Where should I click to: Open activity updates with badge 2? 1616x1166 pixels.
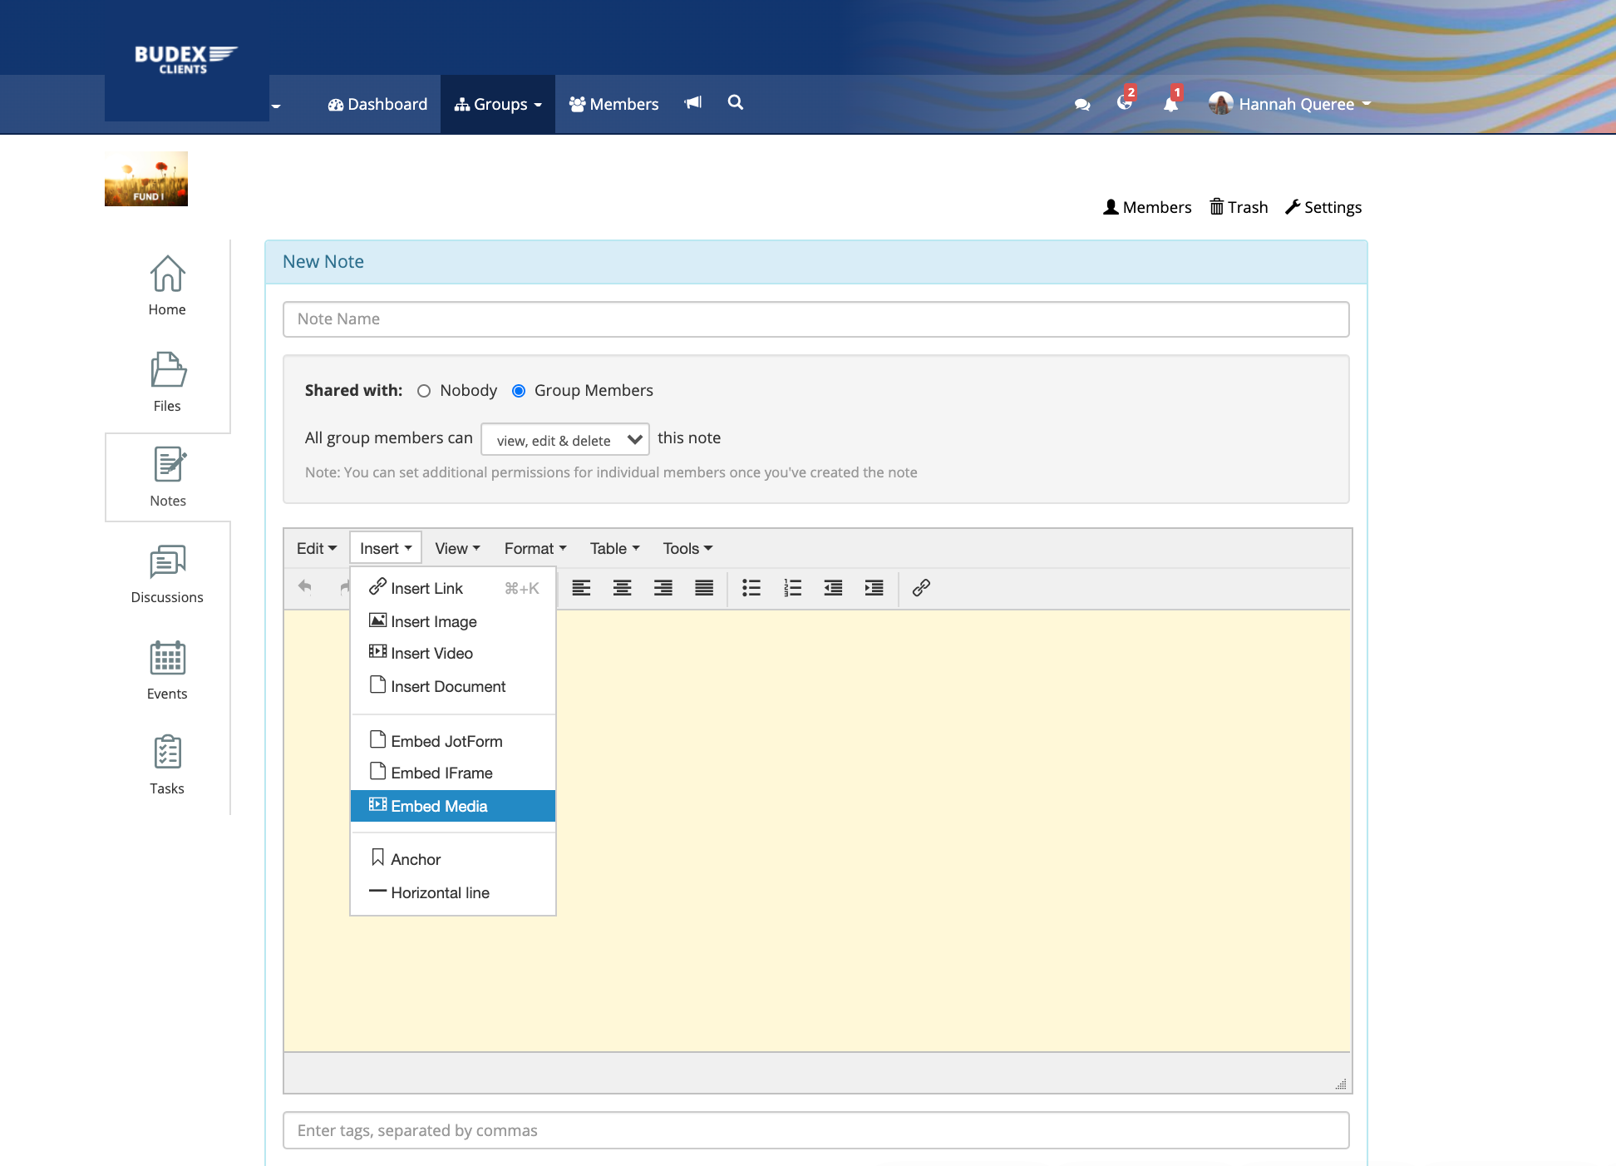tap(1125, 102)
